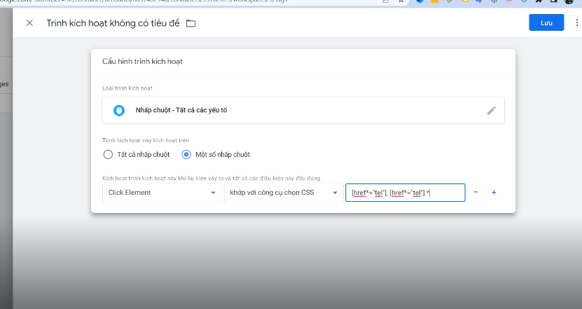The width and height of the screenshot is (582, 309).
Task: Edit the trigger type with the pencil icon
Action: (x=491, y=111)
